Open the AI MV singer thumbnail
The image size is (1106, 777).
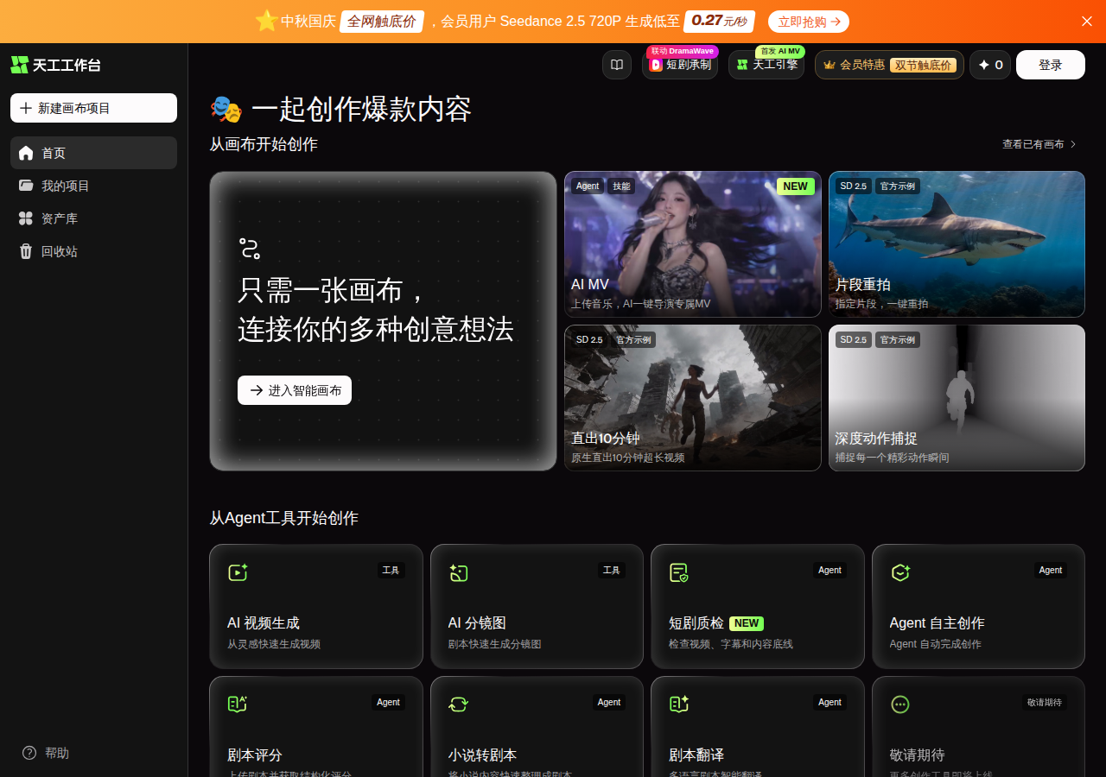point(693,244)
